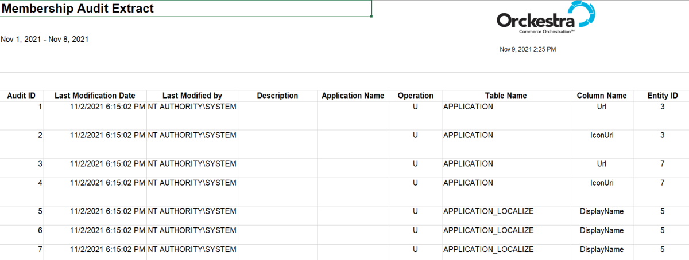This screenshot has height=260, width=689.
Task: Select APPLICATION_LOCALIZE table name in audit row 5
Action: (488, 212)
